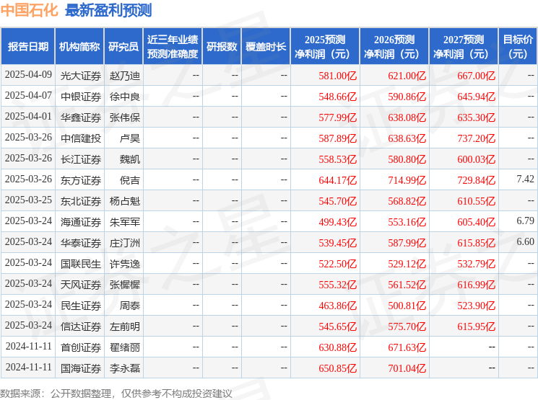Click the 中银证券 institution cell
Image resolution: width=538 pixels, height=400 pixels.
81,97
